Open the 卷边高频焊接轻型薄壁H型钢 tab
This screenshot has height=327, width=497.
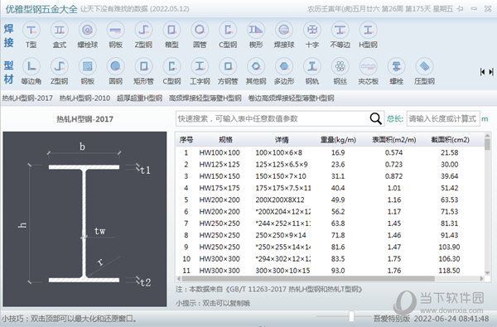(291, 99)
